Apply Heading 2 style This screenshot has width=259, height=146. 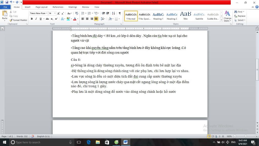pyautogui.click(x=172, y=16)
